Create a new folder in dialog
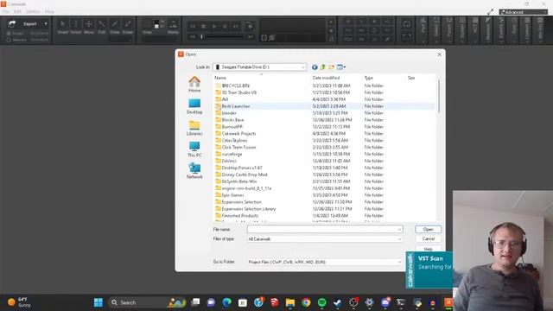This screenshot has width=553, height=311. tap(331, 67)
